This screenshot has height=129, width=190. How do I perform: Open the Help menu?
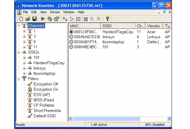[x=81, y=12]
